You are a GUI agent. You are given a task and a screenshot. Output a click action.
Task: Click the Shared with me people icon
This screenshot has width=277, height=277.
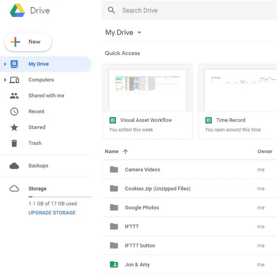click(x=14, y=96)
